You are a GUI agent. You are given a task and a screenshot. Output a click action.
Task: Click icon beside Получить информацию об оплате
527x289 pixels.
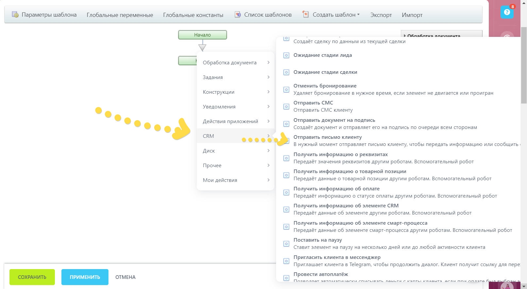[286, 192]
